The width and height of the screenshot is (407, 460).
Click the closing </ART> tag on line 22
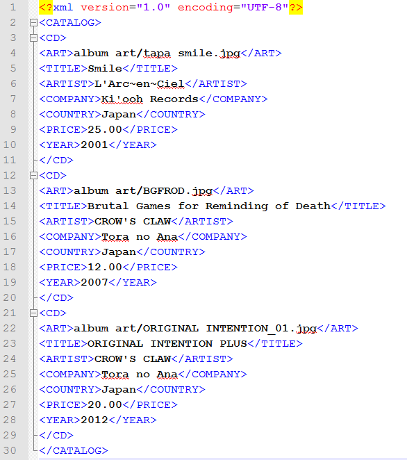338,329
